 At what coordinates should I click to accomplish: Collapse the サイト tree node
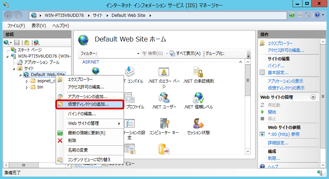(14, 69)
